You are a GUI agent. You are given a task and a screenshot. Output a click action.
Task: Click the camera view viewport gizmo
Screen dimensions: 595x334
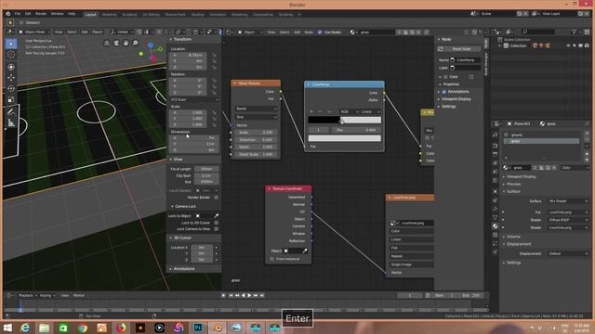coord(116,44)
